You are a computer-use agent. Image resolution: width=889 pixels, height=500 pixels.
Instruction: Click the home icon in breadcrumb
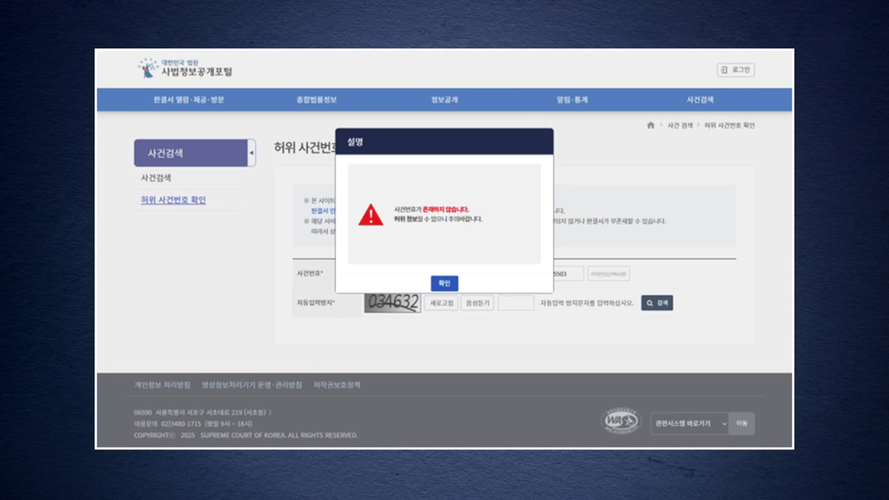pyautogui.click(x=651, y=126)
